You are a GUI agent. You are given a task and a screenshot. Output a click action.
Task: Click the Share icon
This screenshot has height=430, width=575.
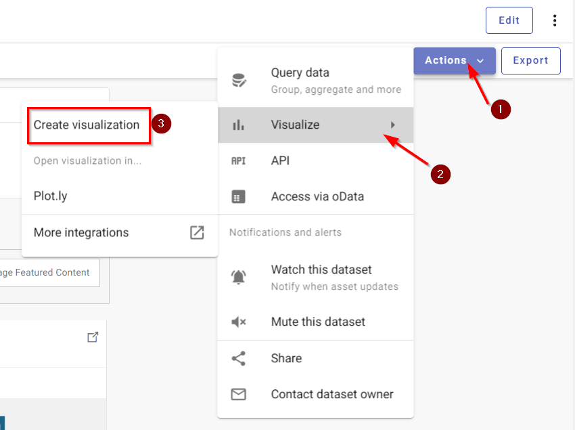(239, 358)
